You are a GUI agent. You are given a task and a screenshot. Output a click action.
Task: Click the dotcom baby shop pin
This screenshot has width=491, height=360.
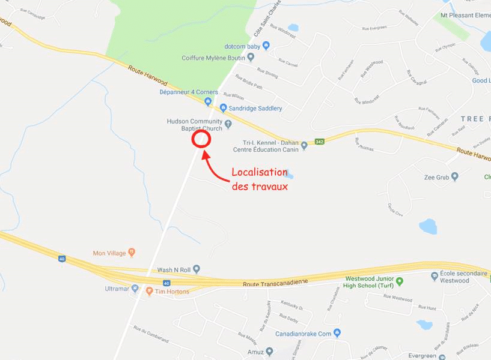(266, 46)
